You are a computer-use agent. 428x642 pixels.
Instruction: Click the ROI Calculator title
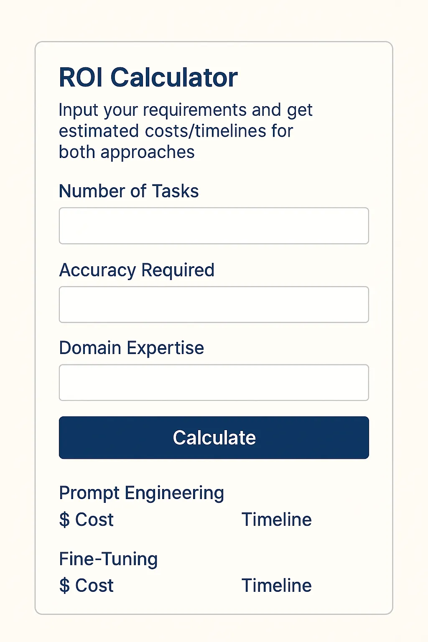(x=148, y=78)
